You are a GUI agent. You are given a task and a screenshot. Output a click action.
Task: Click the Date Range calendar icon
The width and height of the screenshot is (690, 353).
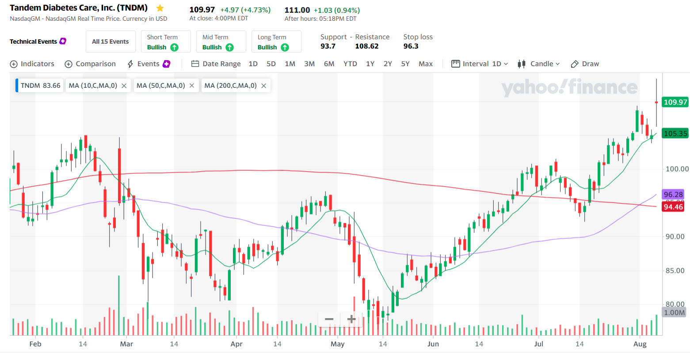click(195, 64)
